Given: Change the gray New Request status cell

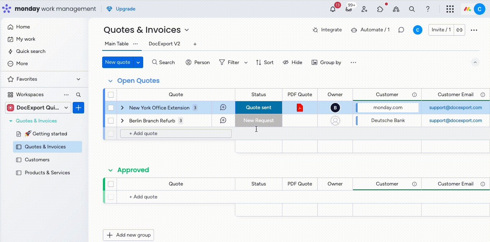Looking at the screenshot, I should [x=259, y=121].
